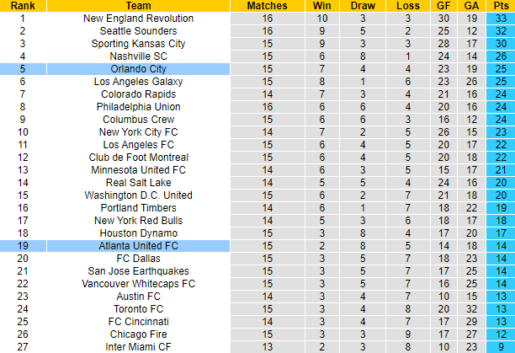Open Los Angeles Galaxy team page

(x=138, y=81)
